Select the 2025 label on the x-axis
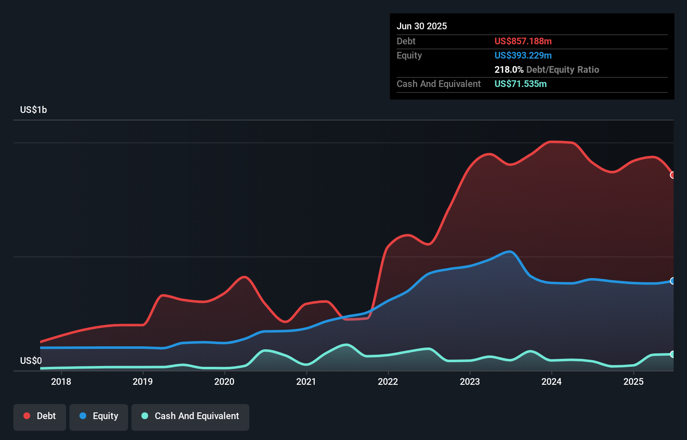687x440 pixels. 633,381
